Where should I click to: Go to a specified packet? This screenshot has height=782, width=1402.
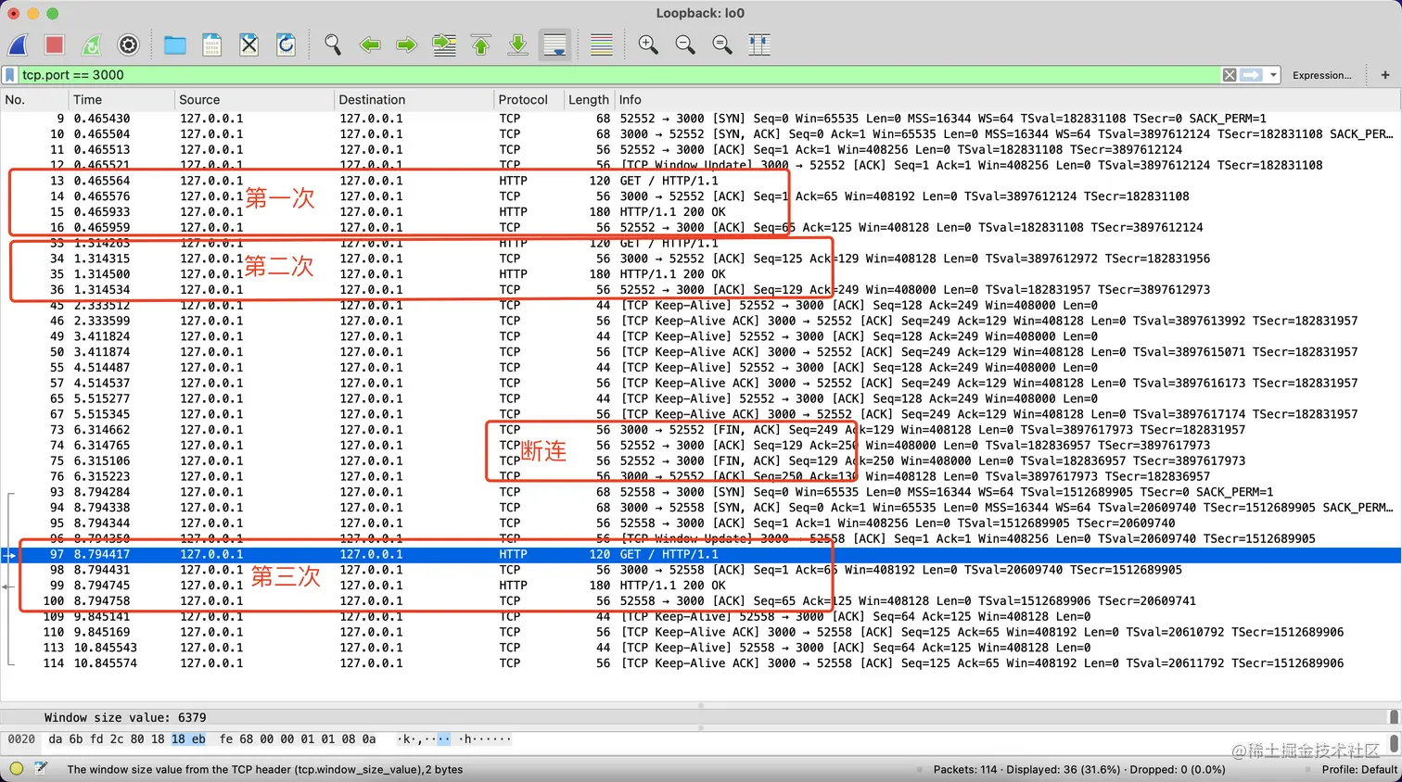pyautogui.click(x=444, y=44)
